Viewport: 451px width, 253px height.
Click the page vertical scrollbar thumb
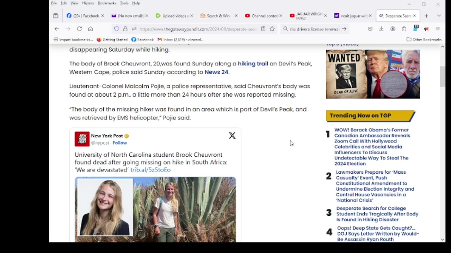tap(443, 76)
